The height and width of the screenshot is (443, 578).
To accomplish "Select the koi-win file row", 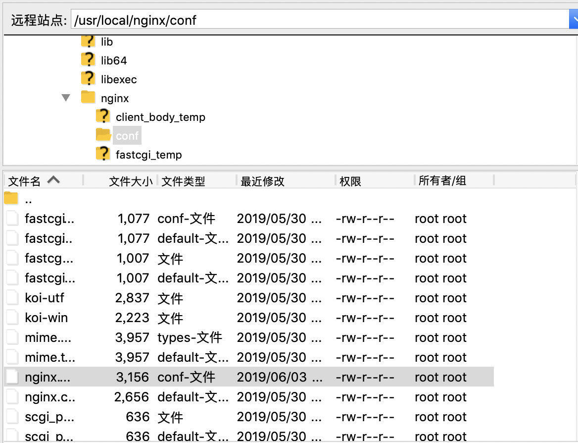I will click(249, 318).
